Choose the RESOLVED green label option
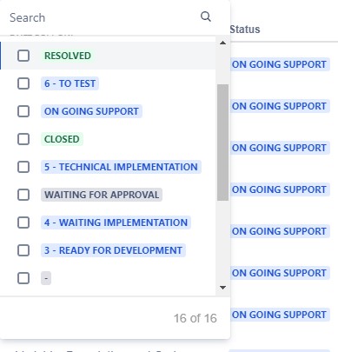The width and height of the screenshot is (338, 352). click(x=68, y=56)
